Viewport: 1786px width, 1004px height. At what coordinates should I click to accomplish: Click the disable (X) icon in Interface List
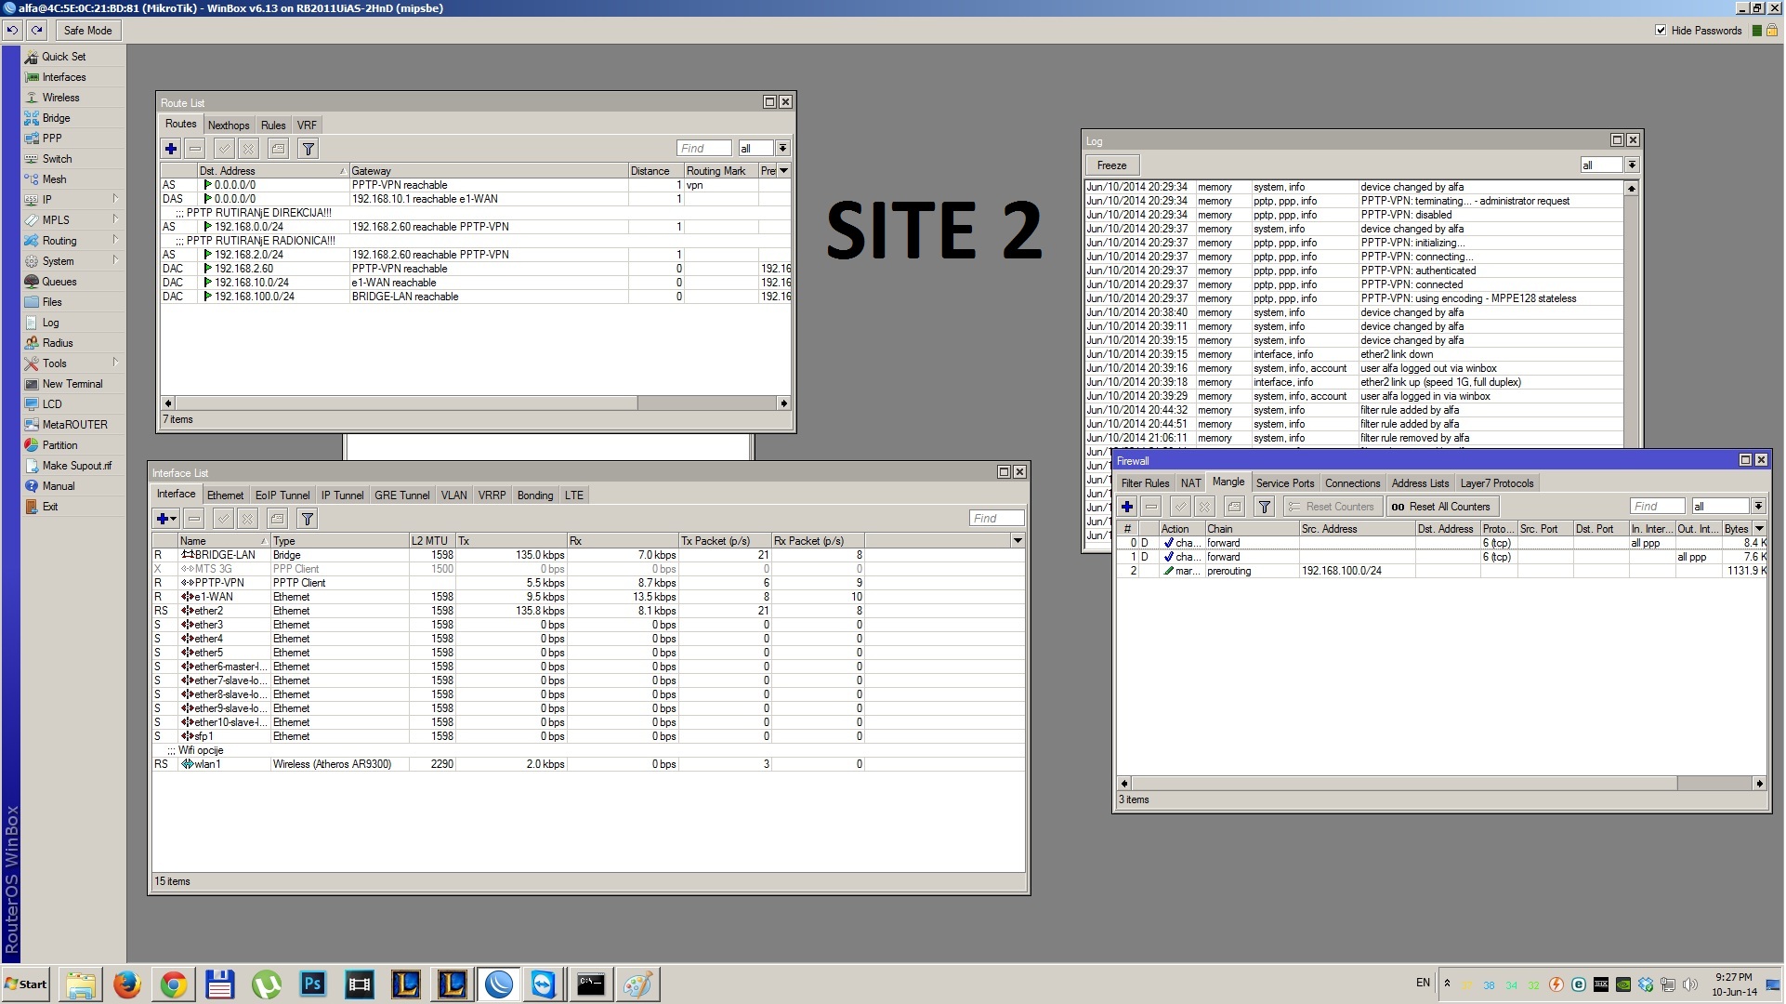tap(247, 519)
